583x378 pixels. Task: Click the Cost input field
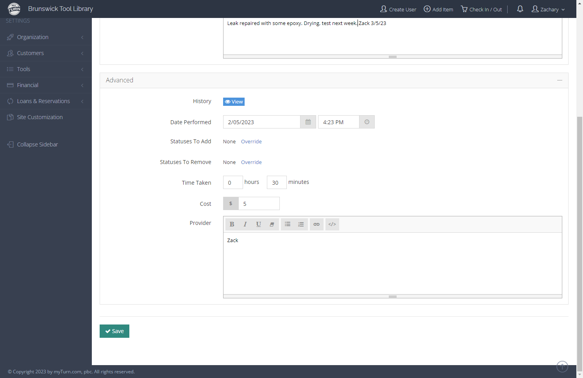pos(259,203)
